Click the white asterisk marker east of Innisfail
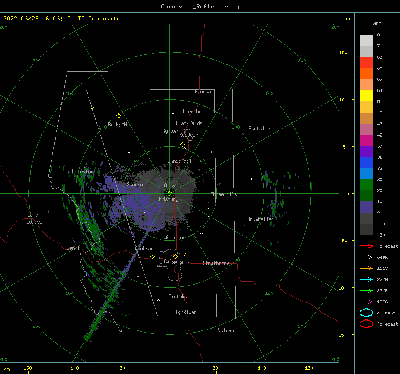 [x=211, y=153]
